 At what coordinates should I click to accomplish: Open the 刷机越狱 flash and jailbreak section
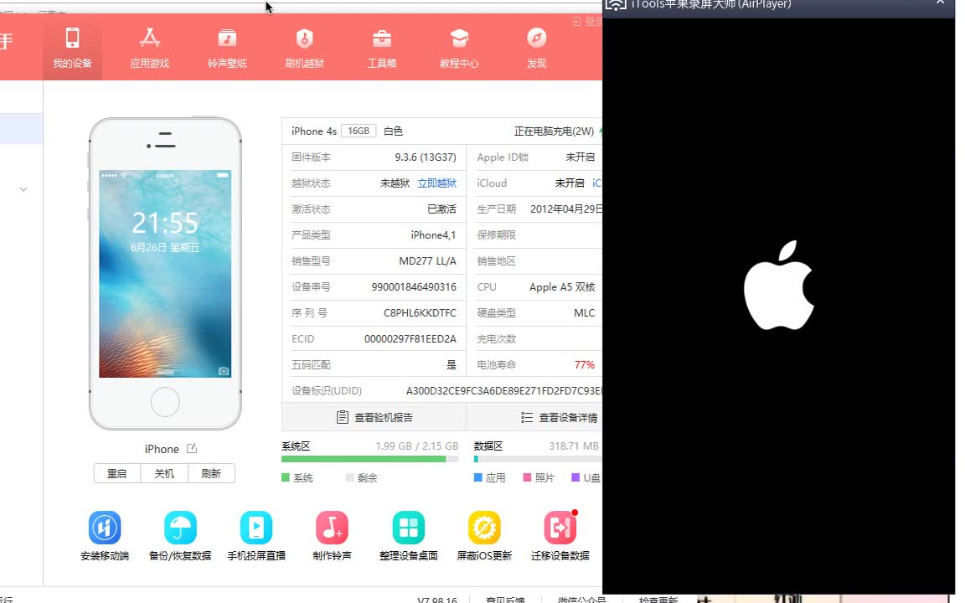point(304,48)
